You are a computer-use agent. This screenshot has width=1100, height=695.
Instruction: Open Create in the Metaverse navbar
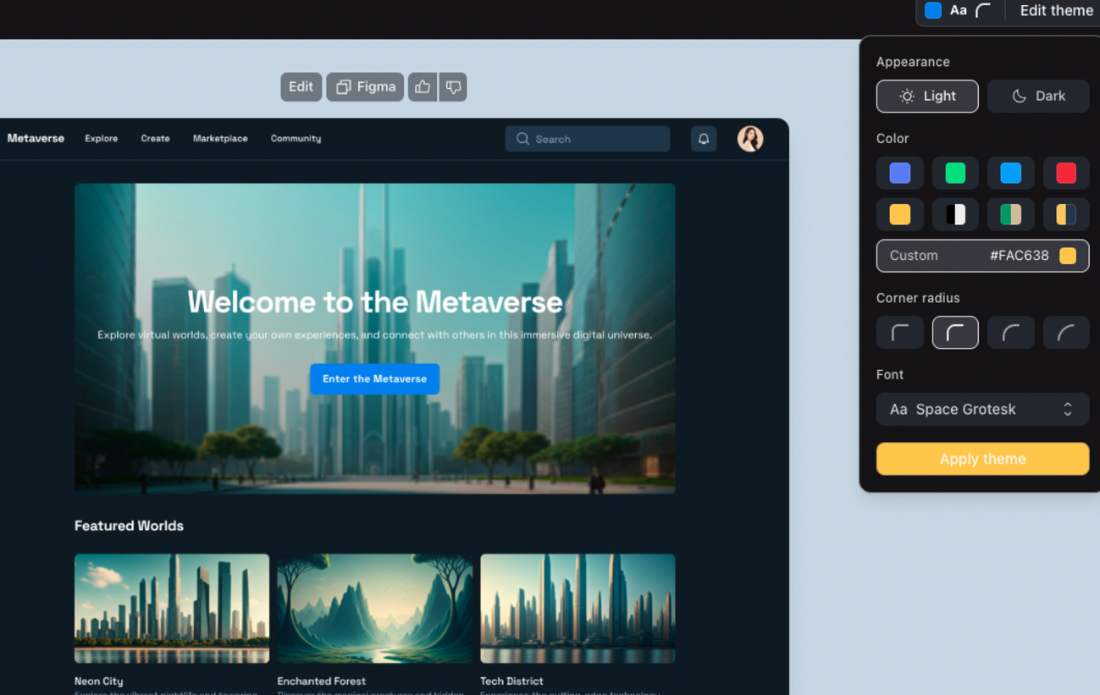155,139
